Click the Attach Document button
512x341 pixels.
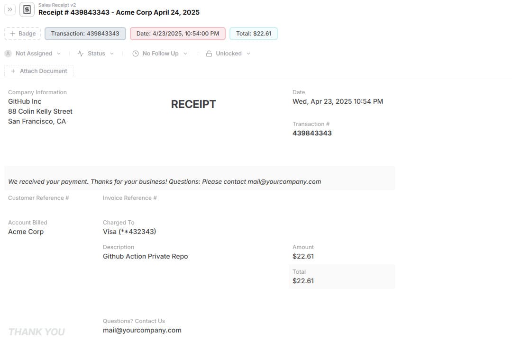[39, 71]
